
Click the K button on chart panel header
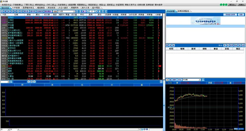[161, 82]
